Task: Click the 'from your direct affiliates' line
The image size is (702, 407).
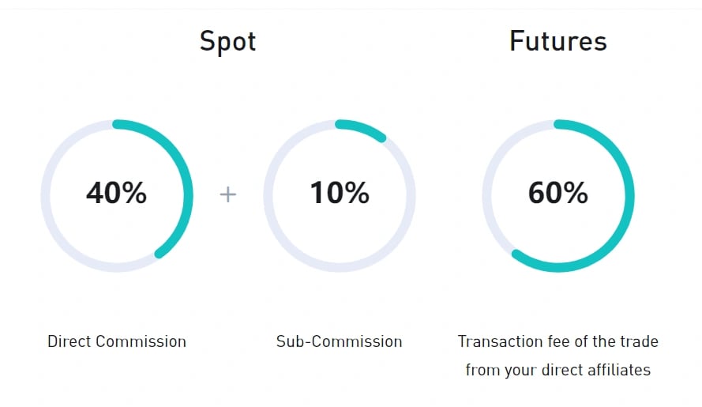Action: [557, 370]
